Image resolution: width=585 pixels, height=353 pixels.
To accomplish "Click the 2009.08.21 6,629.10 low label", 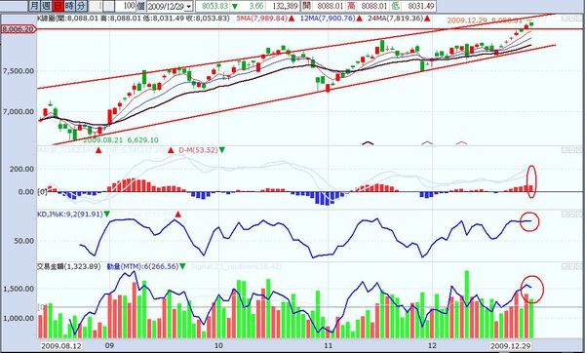I will click(x=121, y=140).
